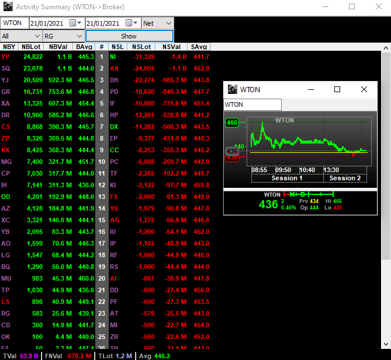The height and width of the screenshot is (360, 391).
Task: Click SAvg value 459.8
Action: (202, 185)
